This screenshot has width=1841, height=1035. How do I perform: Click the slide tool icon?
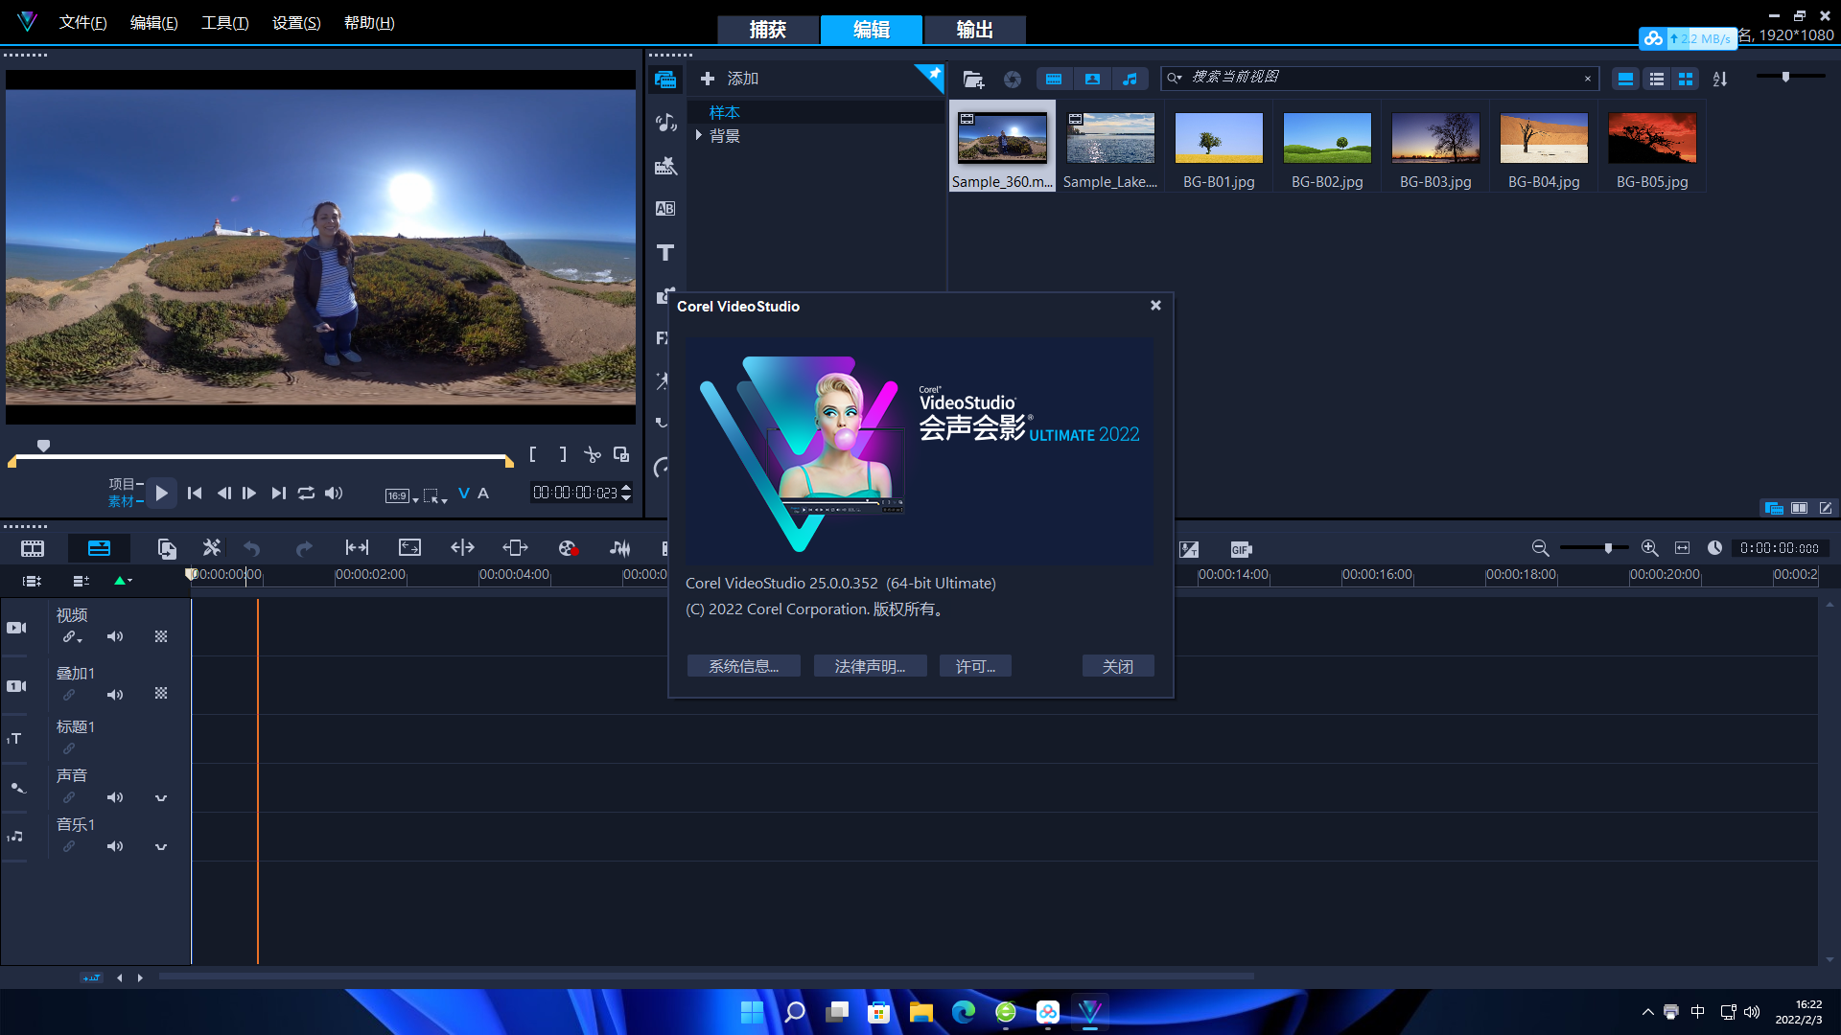click(515, 547)
